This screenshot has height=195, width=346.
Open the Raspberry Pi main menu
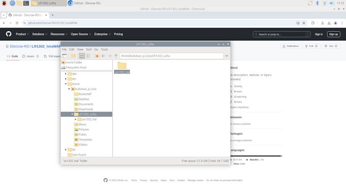point(4,3)
